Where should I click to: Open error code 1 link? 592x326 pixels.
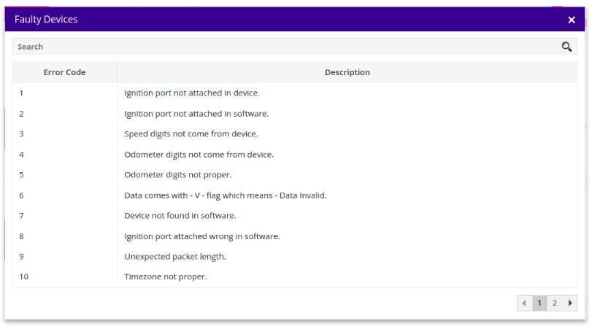(x=22, y=93)
